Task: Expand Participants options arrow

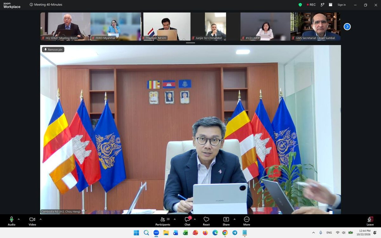Action: click(175, 219)
